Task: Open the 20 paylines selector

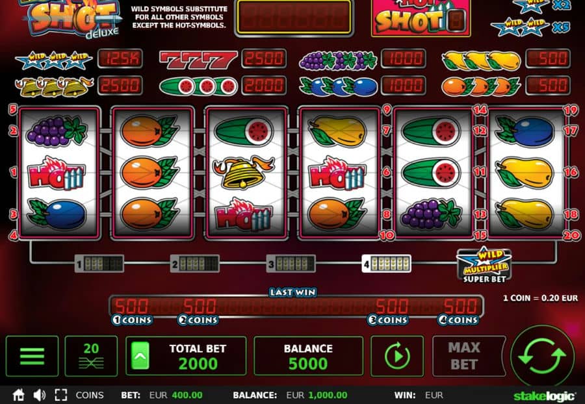Action: pos(91,356)
